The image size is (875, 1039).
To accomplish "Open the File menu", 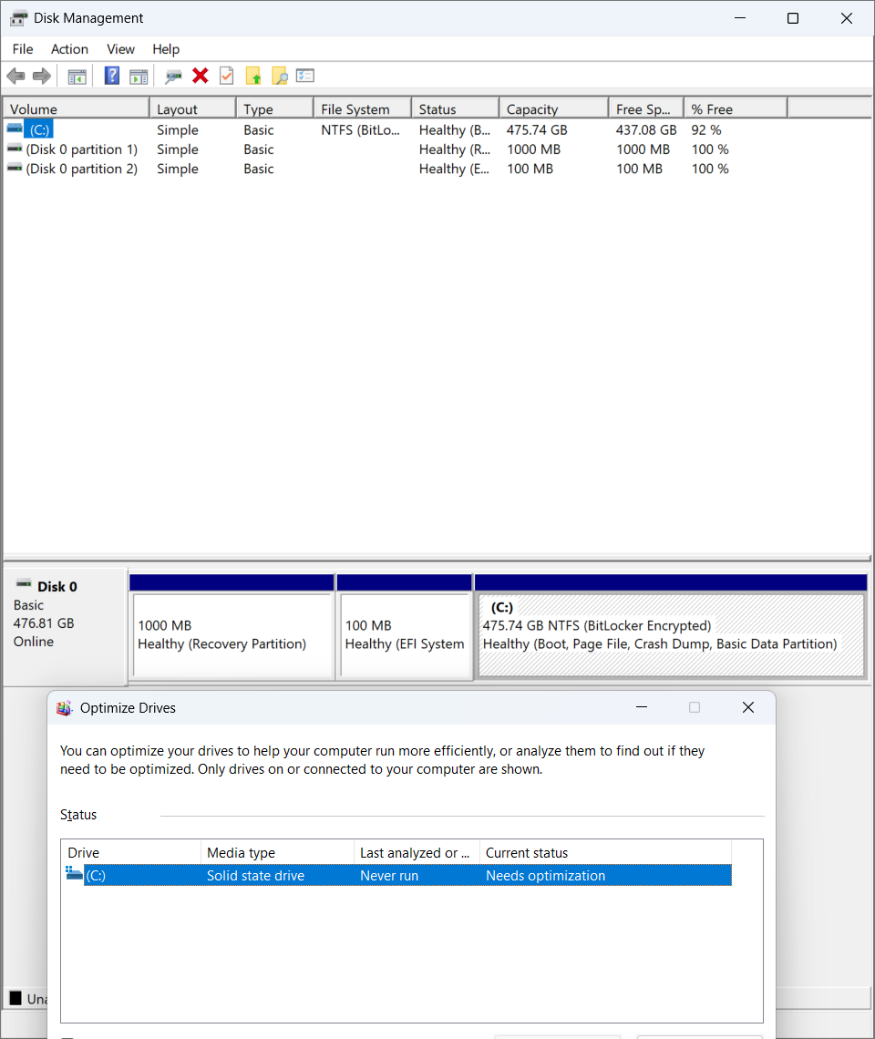I will [x=23, y=49].
